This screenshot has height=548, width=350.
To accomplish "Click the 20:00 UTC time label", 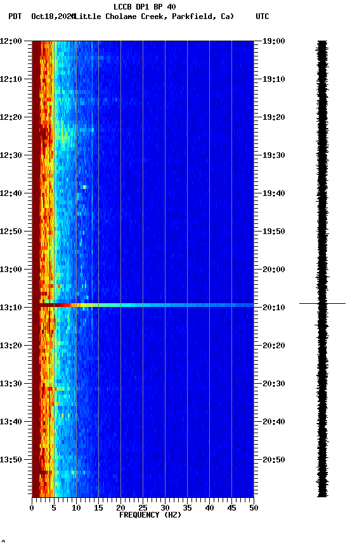I will click(x=274, y=270).
